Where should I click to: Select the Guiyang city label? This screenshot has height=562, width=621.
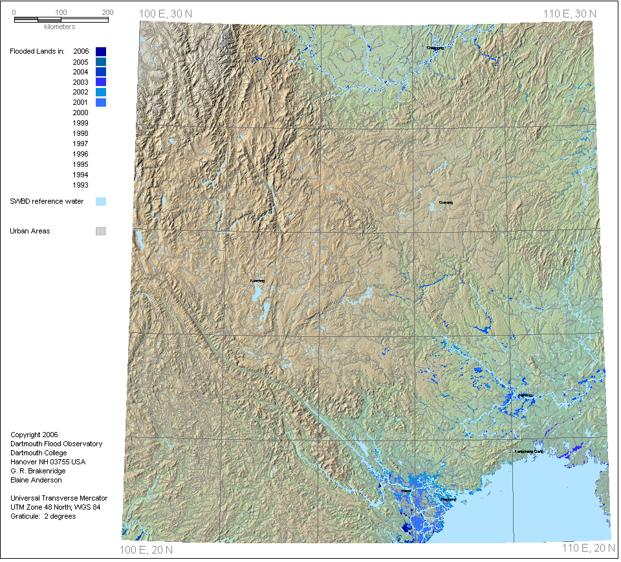click(446, 202)
